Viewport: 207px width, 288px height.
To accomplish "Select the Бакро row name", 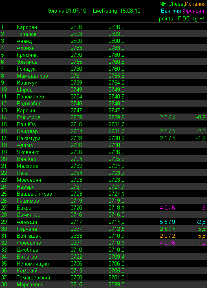I will click(x=24, y=208).
